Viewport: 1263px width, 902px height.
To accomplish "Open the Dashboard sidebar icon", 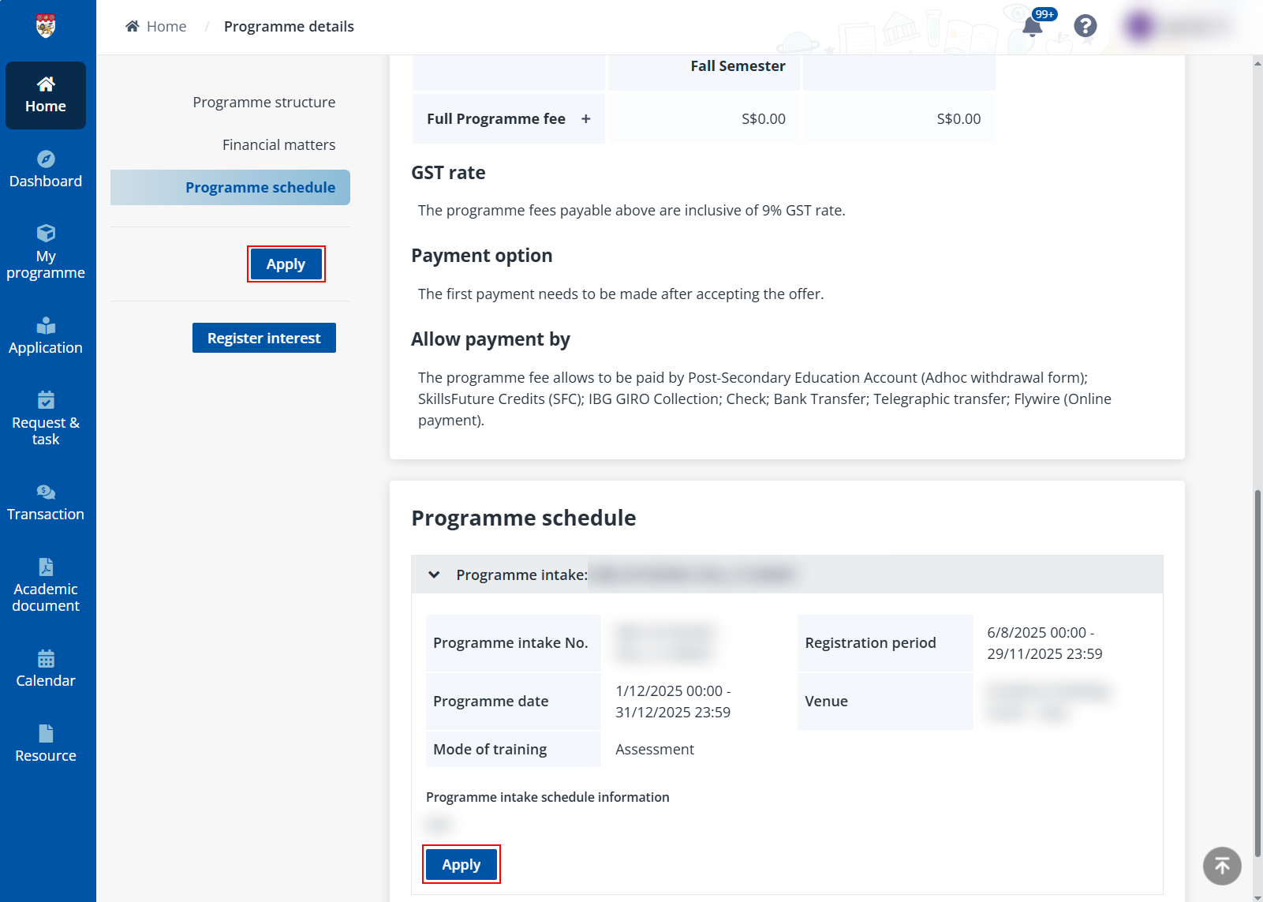I will (46, 159).
